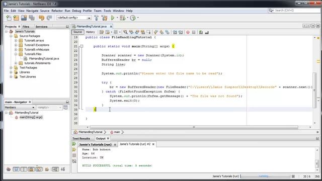Open the Run Project dropdown arrow
322x181 pixels.
click(x=117, y=18)
